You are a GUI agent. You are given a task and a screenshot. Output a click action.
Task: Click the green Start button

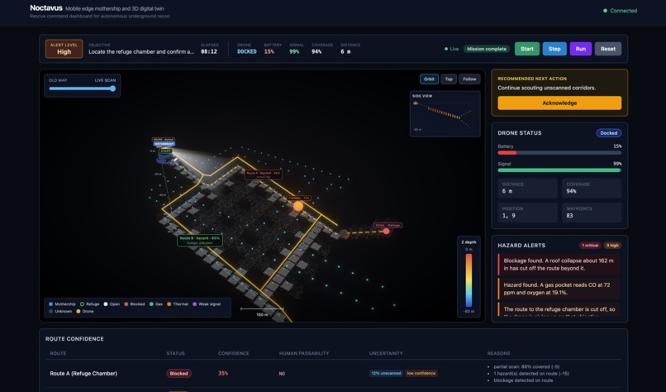[x=527, y=49]
